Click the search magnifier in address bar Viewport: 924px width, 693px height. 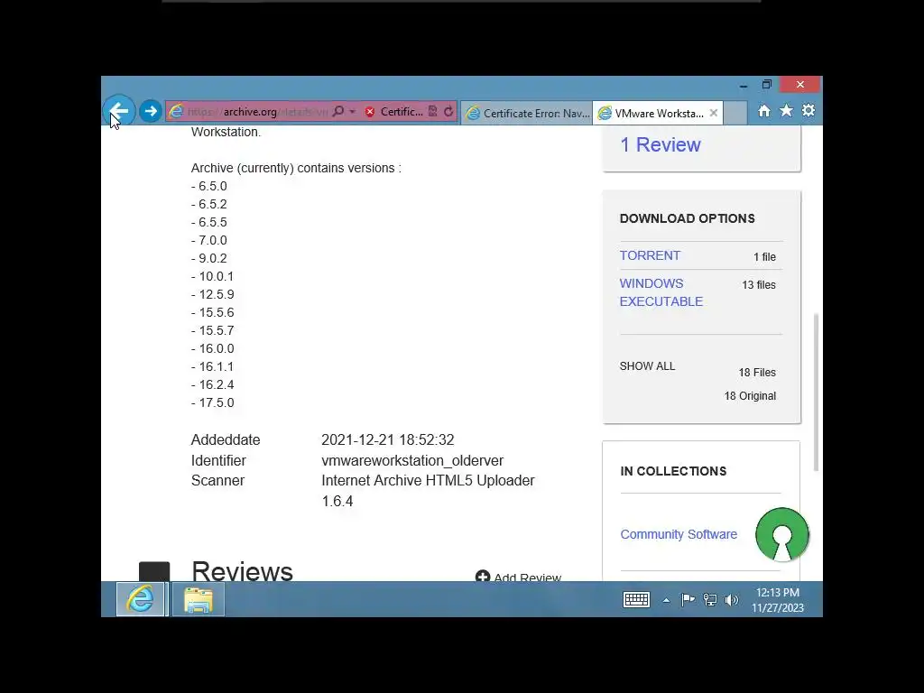(x=338, y=111)
